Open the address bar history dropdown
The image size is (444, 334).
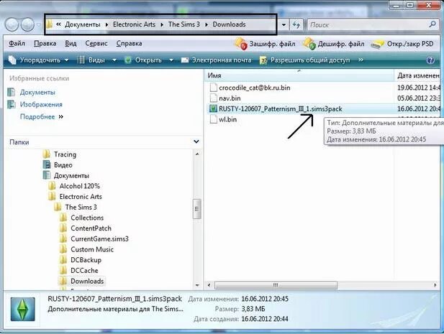coord(284,24)
